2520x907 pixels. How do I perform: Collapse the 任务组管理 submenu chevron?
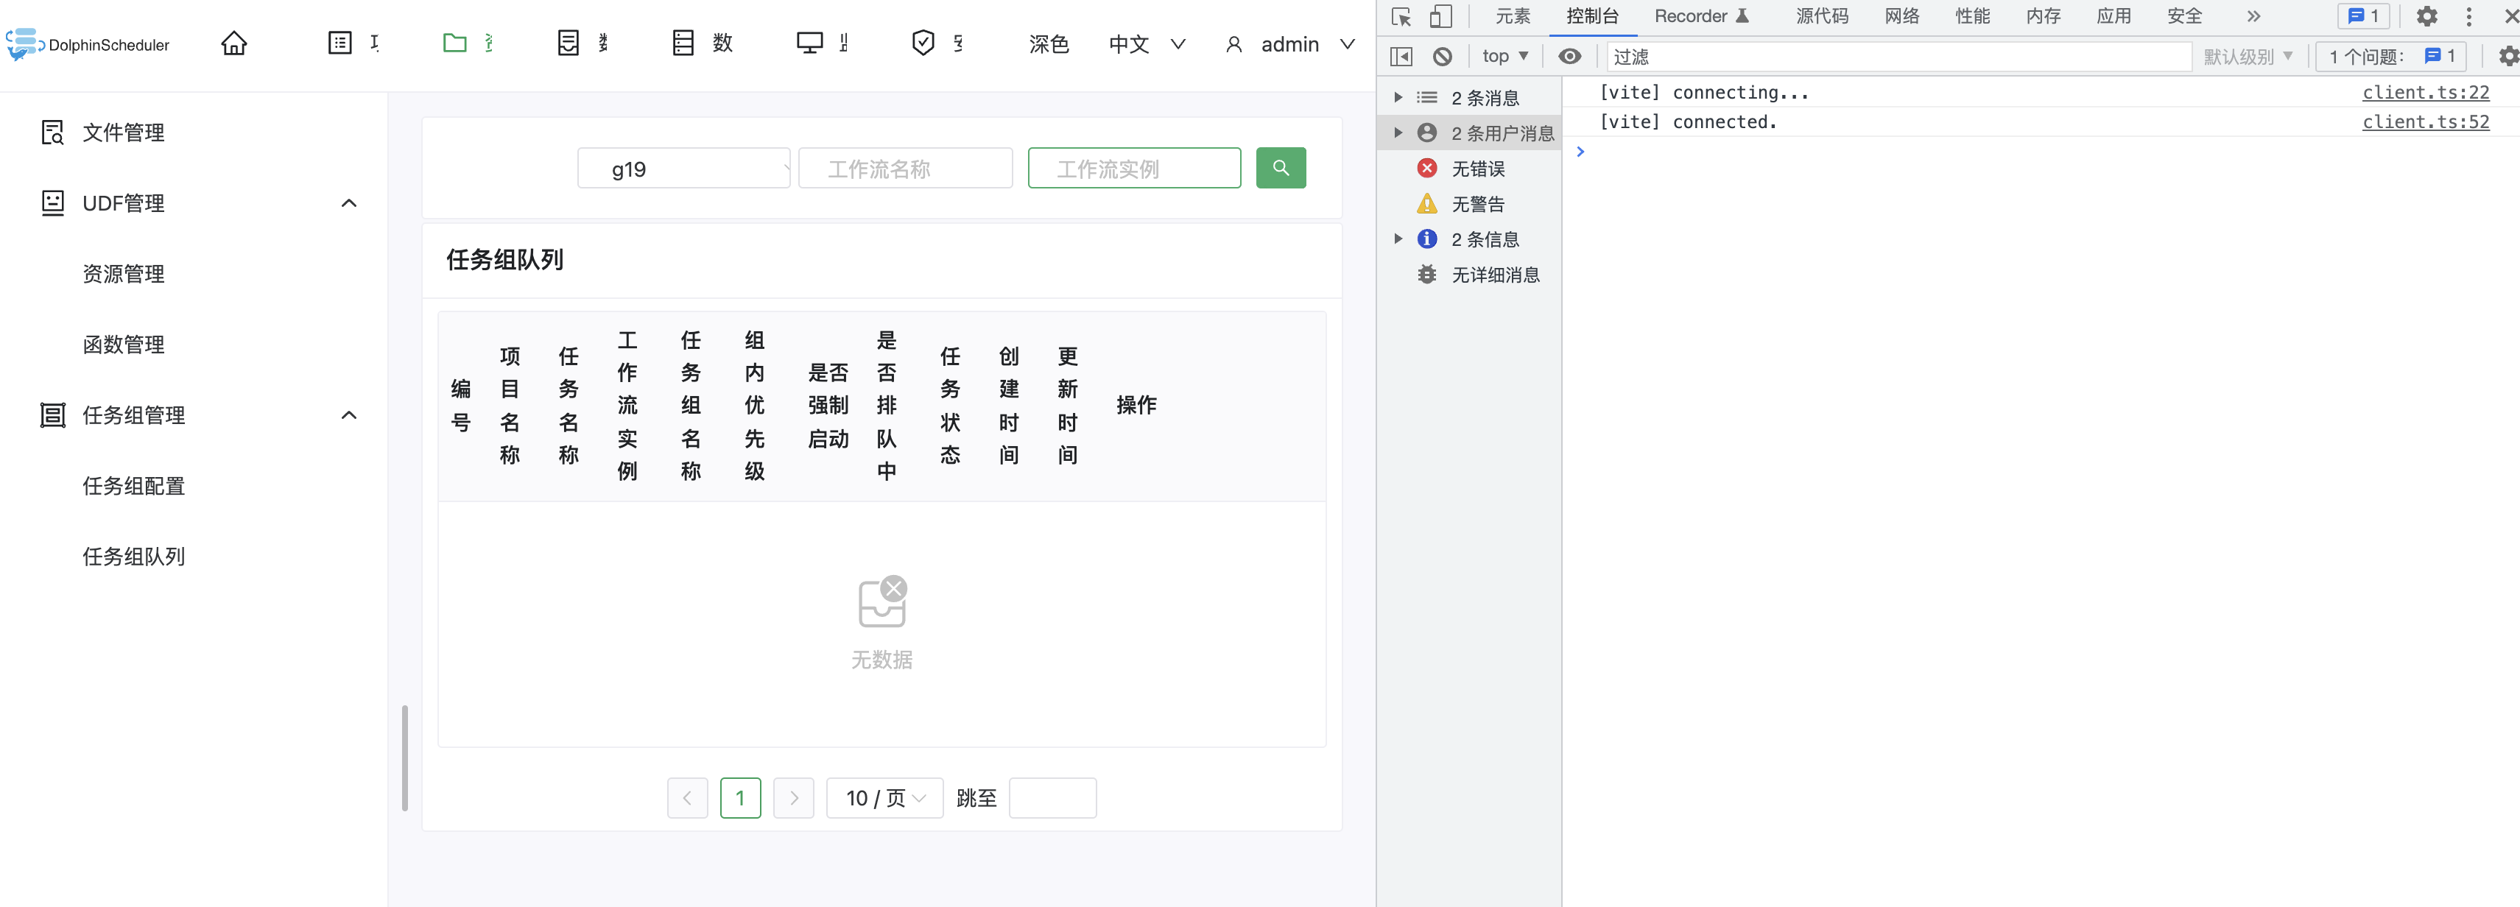pos(348,415)
